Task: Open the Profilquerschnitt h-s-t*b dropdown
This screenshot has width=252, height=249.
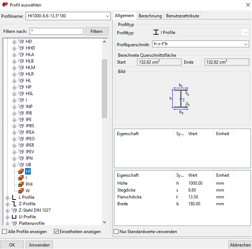Action: pos(245,44)
